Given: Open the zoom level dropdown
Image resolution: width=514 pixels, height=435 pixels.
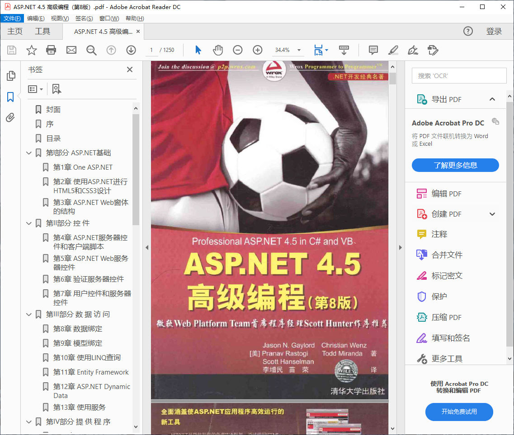Looking at the screenshot, I should [x=299, y=50].
